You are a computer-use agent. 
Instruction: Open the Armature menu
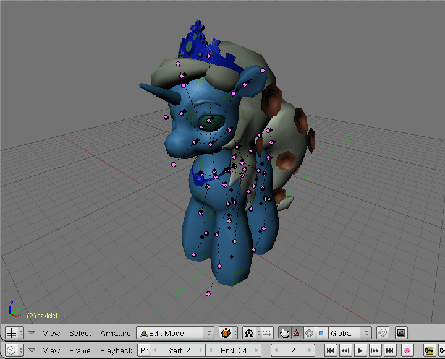(116, 333)
